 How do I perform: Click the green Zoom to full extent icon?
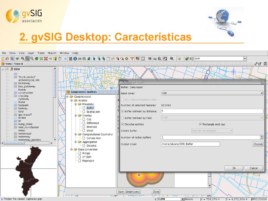[41, 59]
